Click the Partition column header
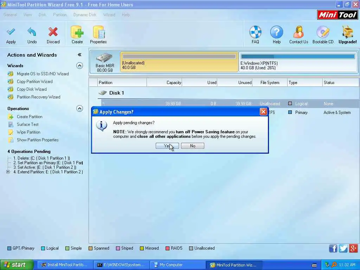 point(122,83)
